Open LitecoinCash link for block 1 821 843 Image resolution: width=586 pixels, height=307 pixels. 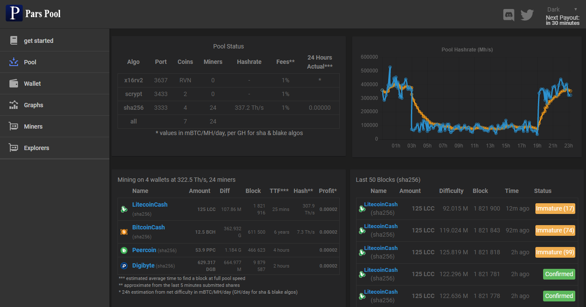pyautogui.click(x=381, y=226)
